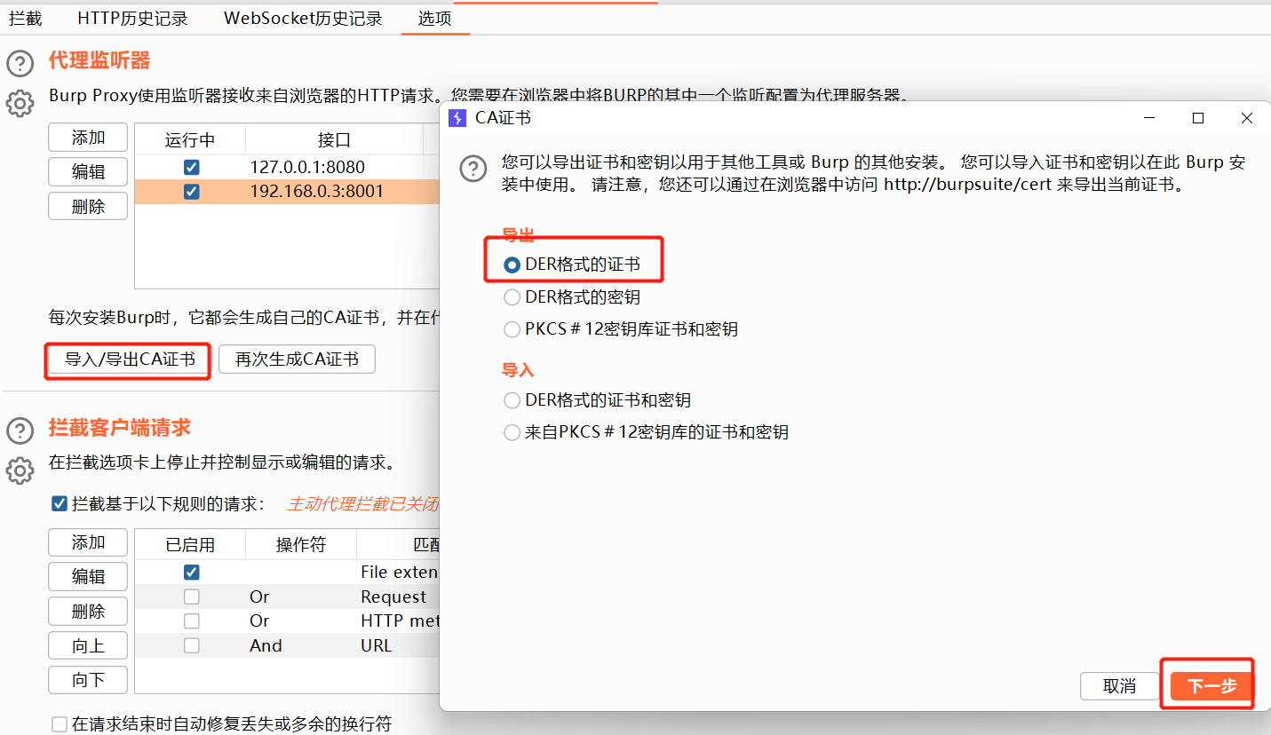Click the 再次生成CA证书 button
Screen dimensions: 1271x735
click(x=297, y=360)
